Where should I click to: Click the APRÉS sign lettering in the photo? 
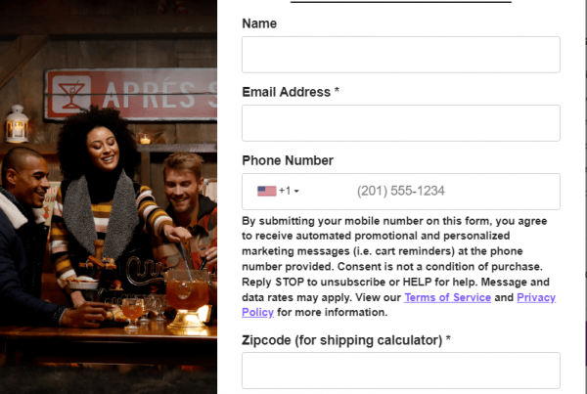159,95
